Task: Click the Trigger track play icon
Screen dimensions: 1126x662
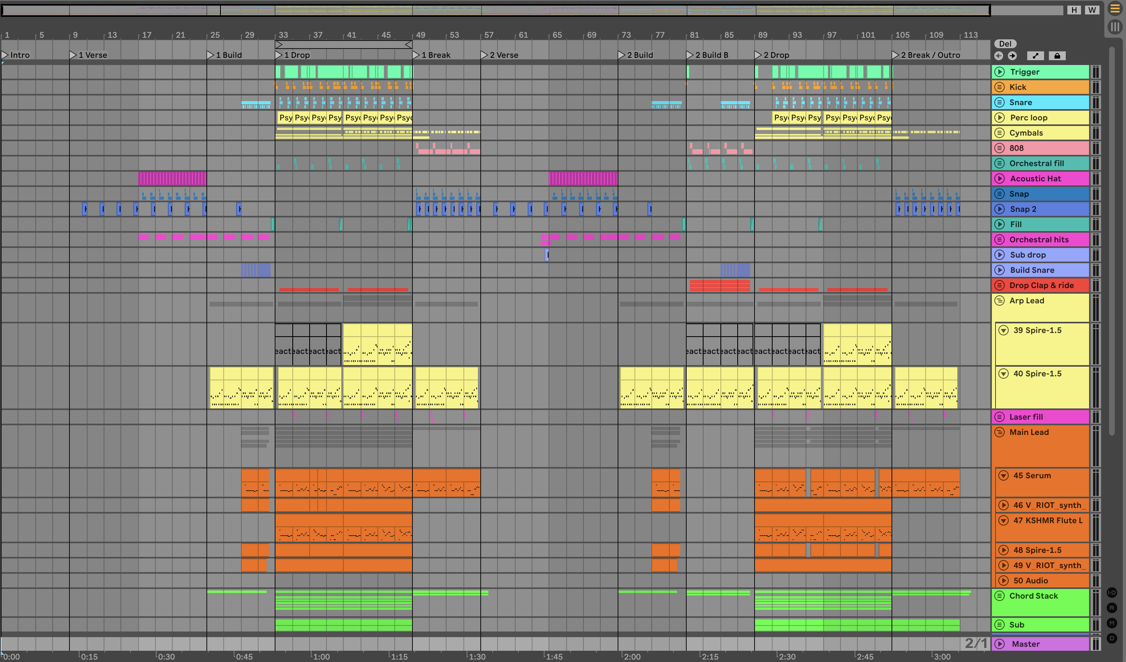Action: pos(1000,72)
